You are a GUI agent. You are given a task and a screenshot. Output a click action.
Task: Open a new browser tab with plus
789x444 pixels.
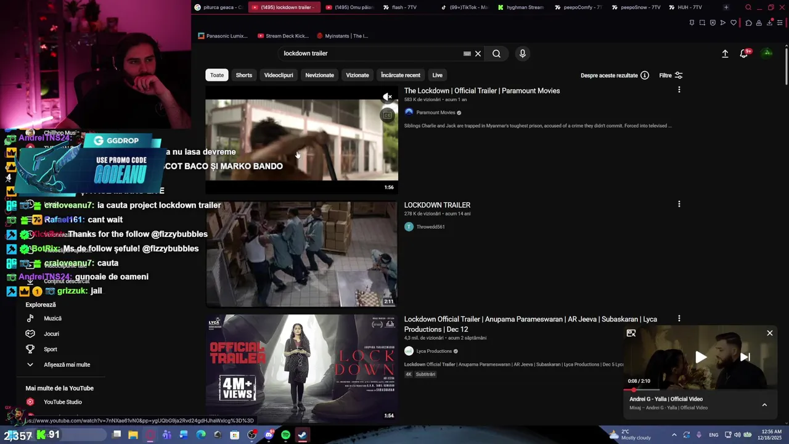coord(726,7)
